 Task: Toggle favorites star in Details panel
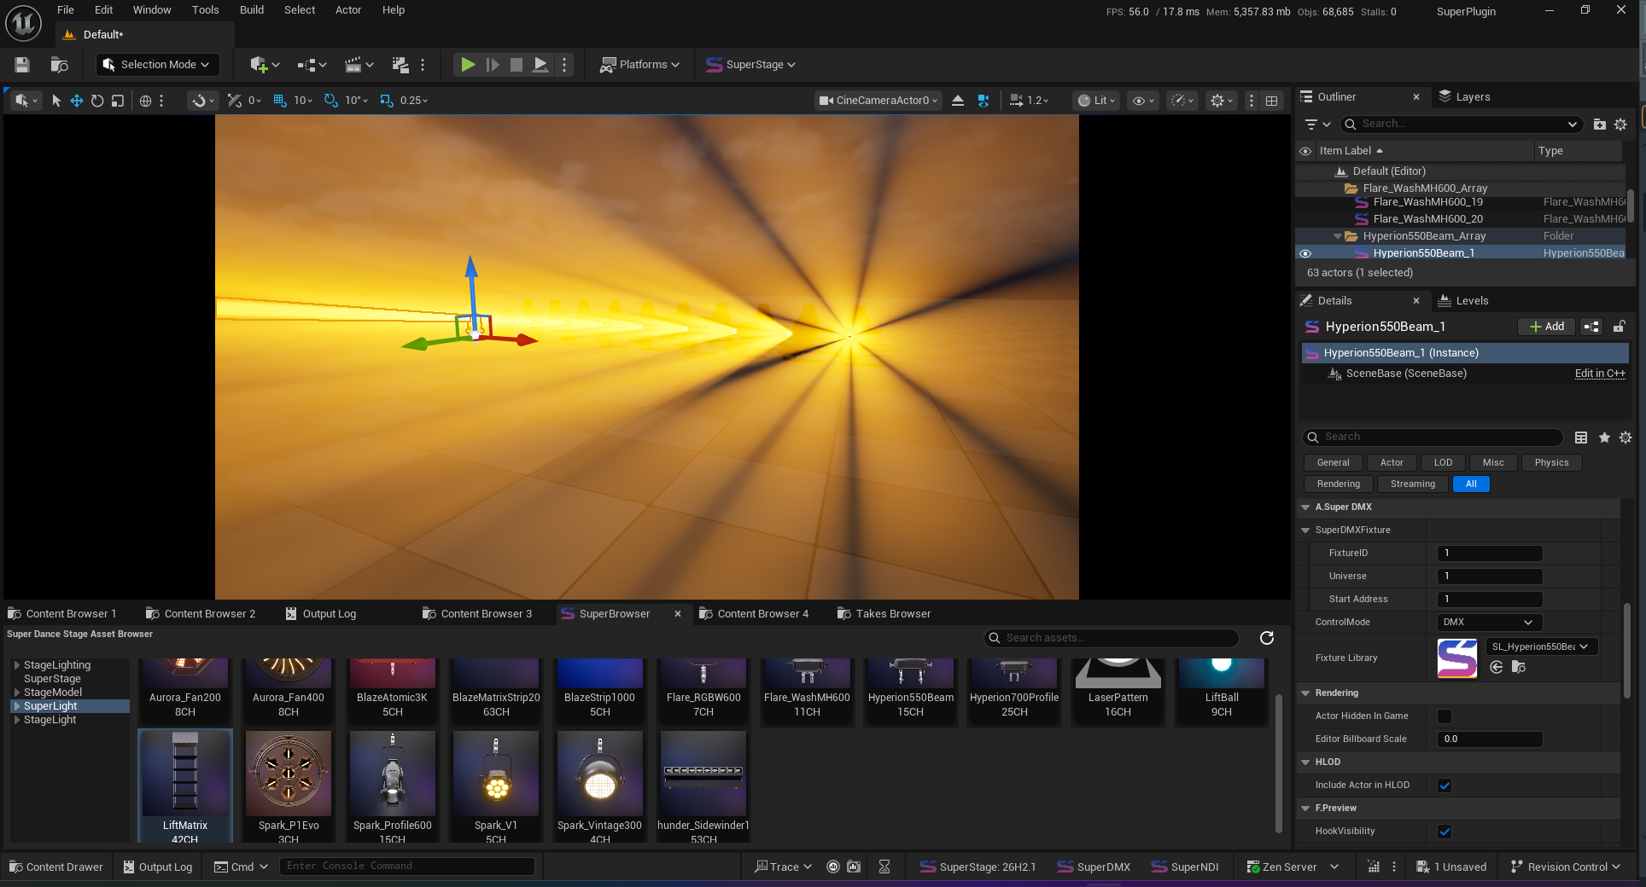tap(1604, 438)
